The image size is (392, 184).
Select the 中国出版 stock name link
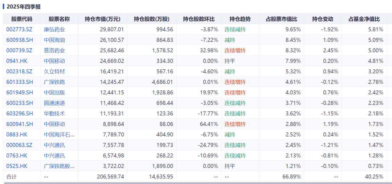(54, 93)
